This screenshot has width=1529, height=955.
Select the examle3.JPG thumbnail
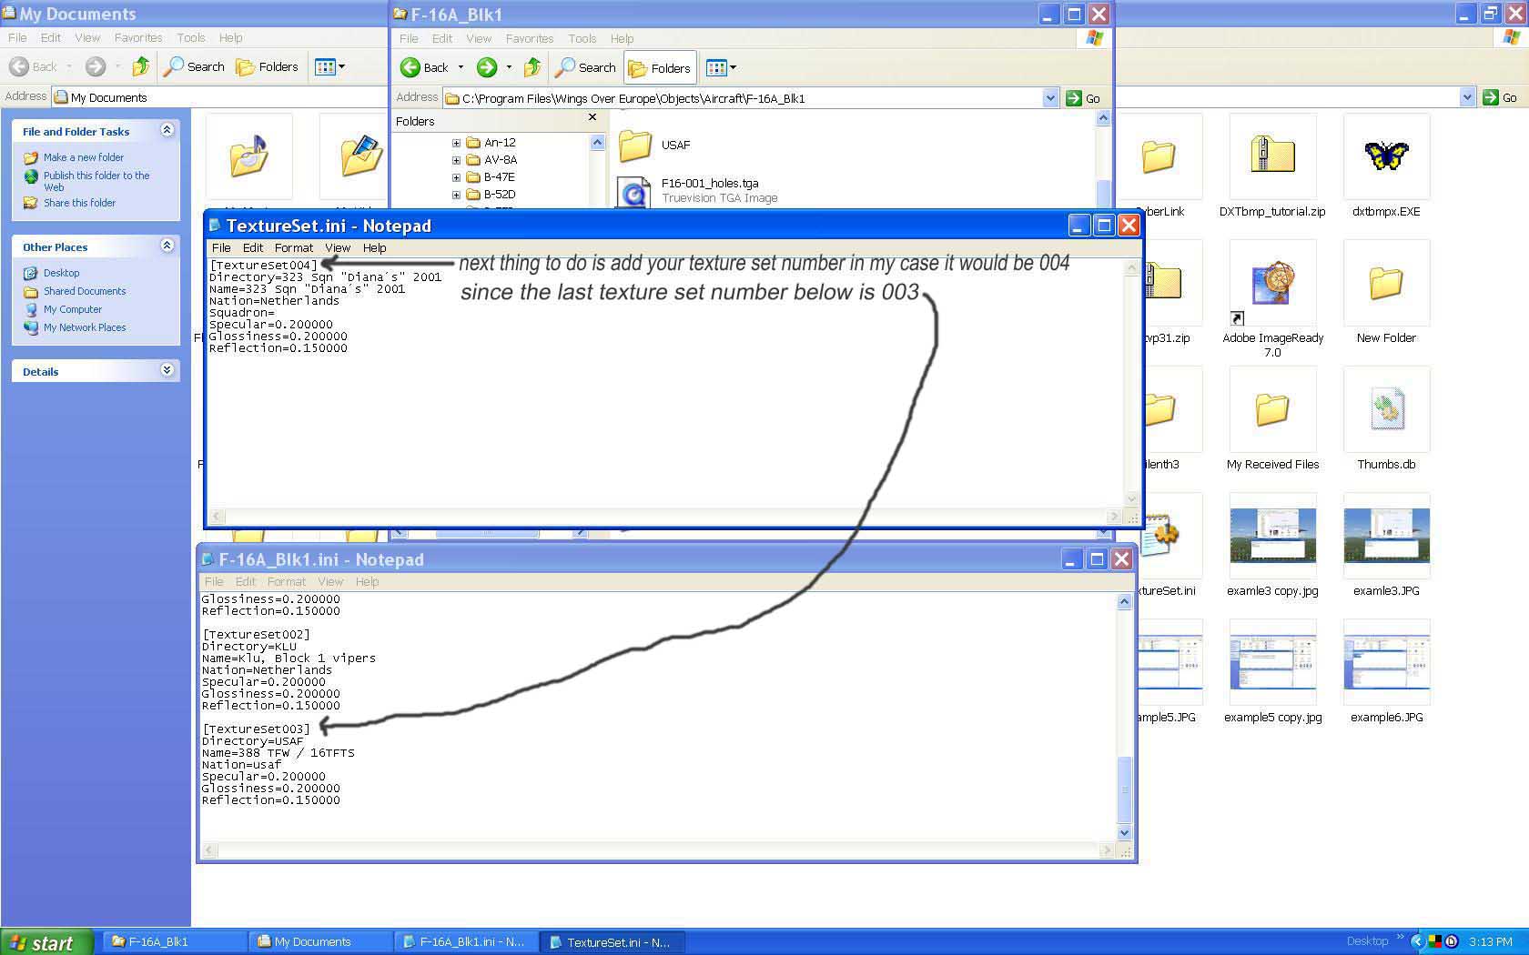(1386, 536)
